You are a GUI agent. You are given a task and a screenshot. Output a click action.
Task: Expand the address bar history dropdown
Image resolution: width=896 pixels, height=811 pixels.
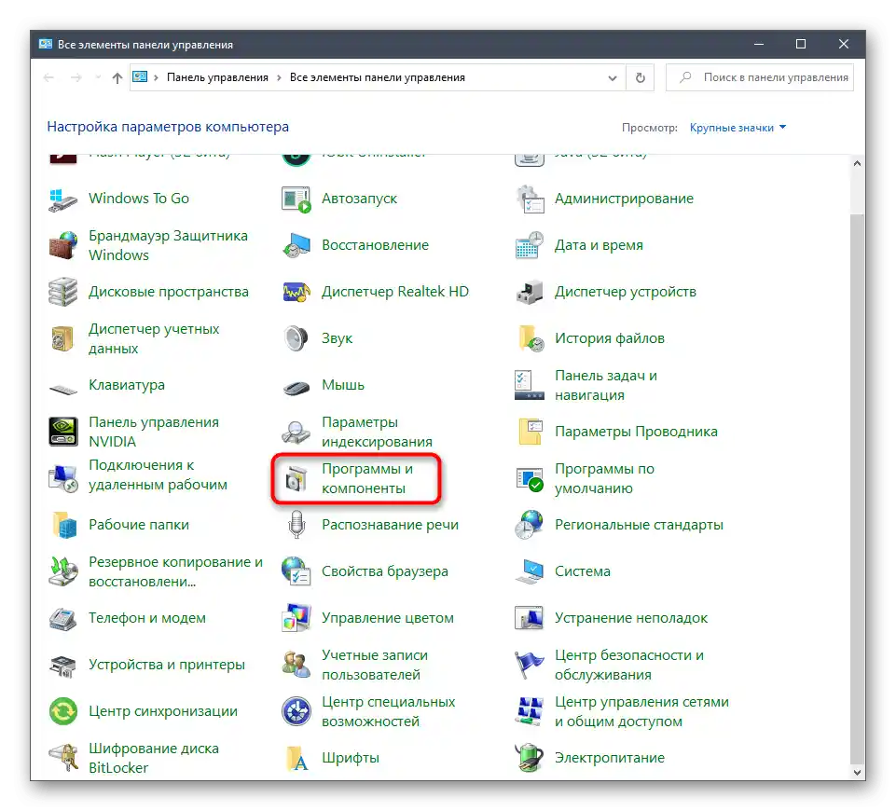(612, 78)
